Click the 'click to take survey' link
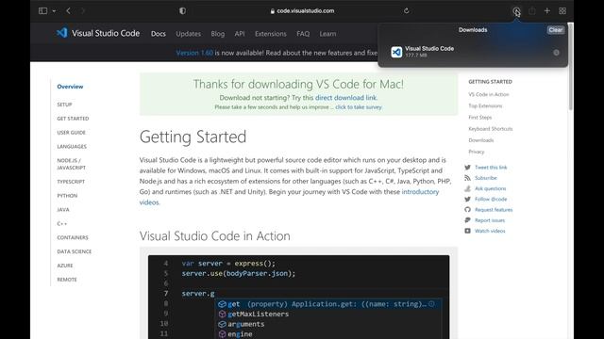The height and width of the screenshot is (339, 604). (359, 107)
